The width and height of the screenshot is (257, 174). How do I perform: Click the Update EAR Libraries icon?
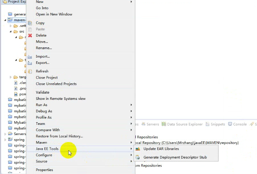coord(138,149)
